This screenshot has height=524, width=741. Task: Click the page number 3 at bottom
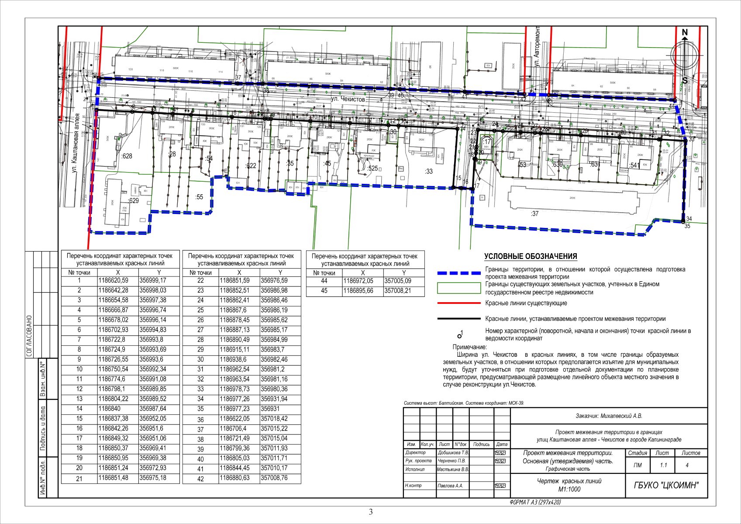[371, 512]
